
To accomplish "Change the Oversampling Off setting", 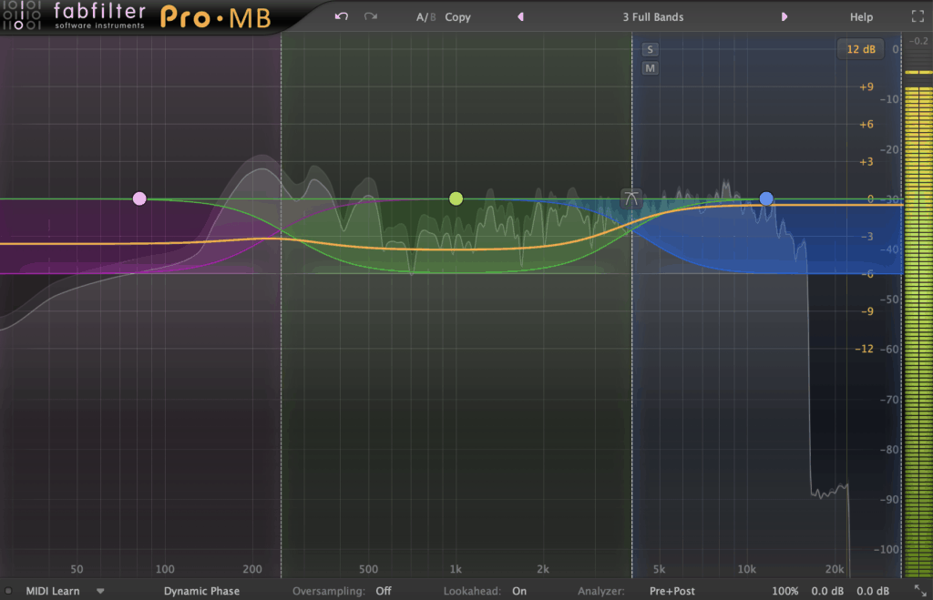I will [x=384, y=591].
